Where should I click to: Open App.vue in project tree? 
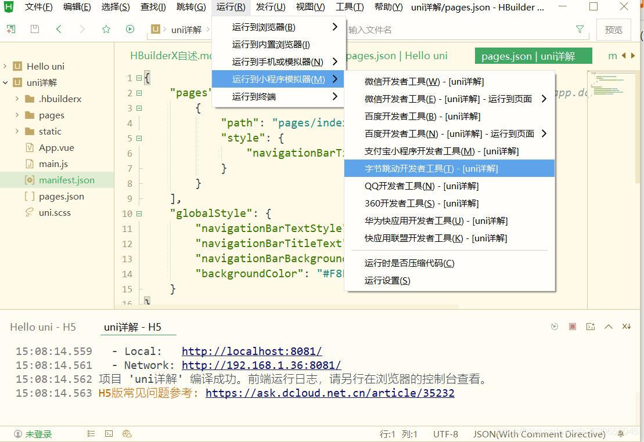click(x=57, y=147)
